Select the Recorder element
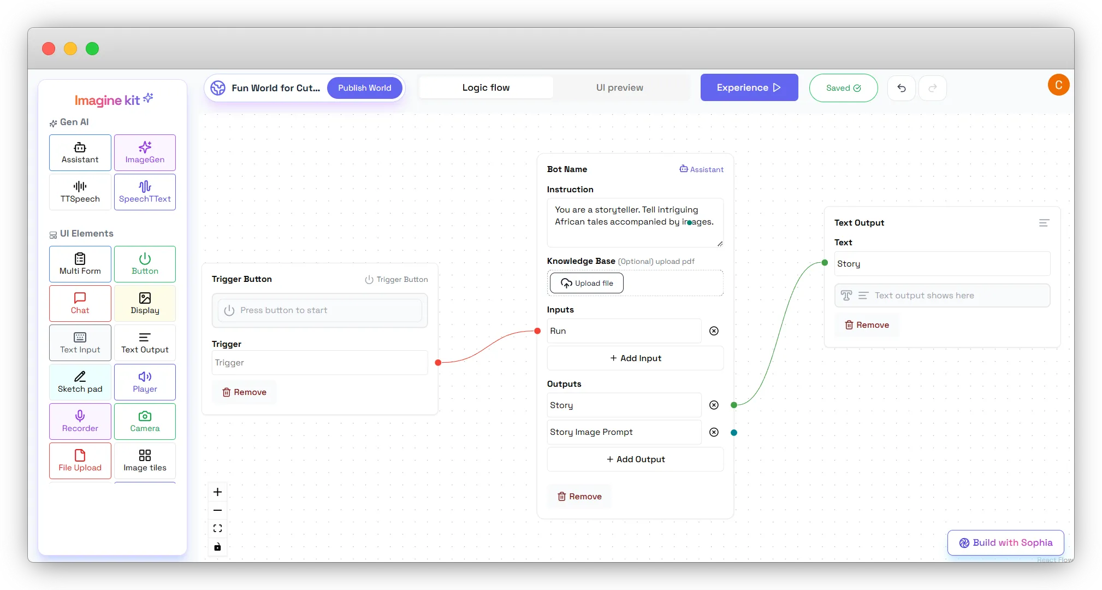The image size is (1102, 590). point(80,421)
